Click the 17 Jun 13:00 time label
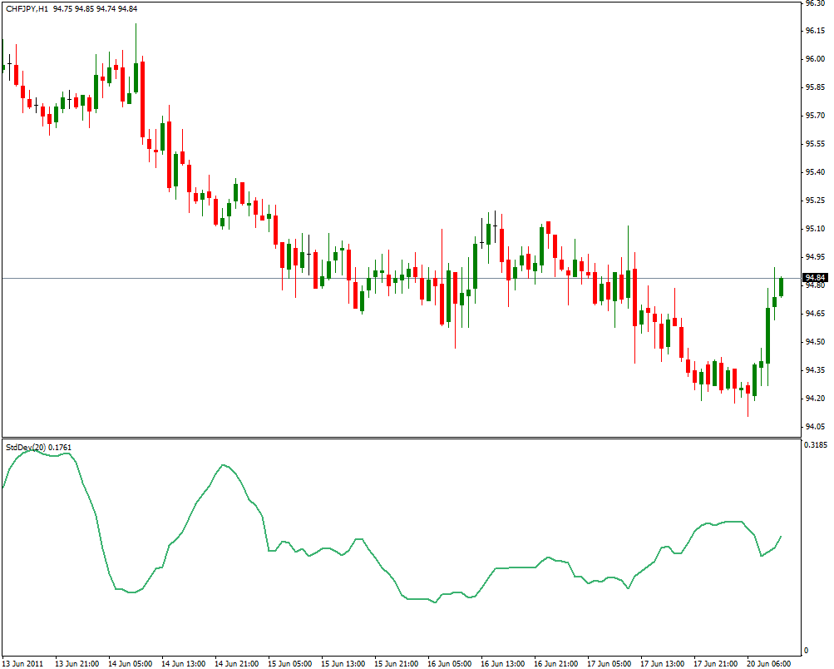This screenshot has width=834, height=669. pos(662,664)
